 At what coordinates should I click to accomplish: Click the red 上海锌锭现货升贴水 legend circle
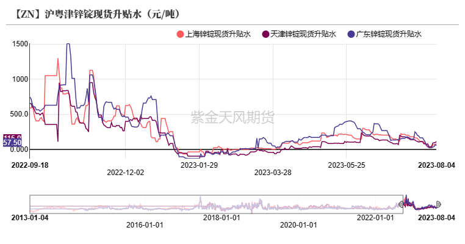click(180, 35)
